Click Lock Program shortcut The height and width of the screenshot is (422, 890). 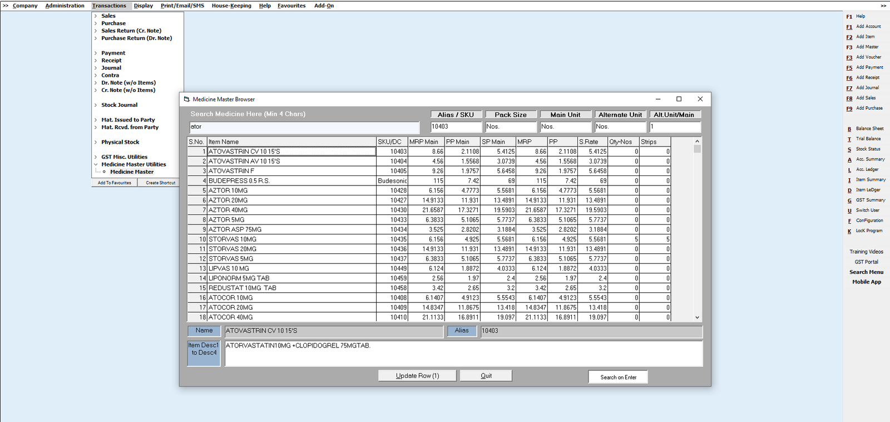point(869,231)
